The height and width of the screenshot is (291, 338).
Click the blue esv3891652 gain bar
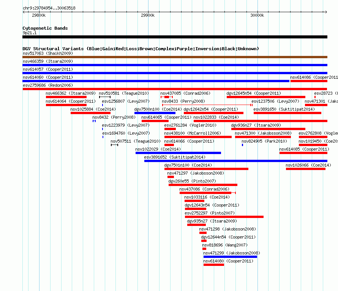tap(236, 161)
